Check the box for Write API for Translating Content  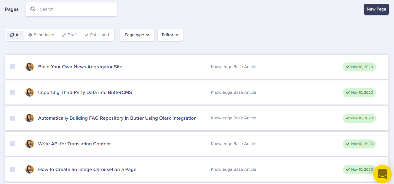(x=13, y=144)
